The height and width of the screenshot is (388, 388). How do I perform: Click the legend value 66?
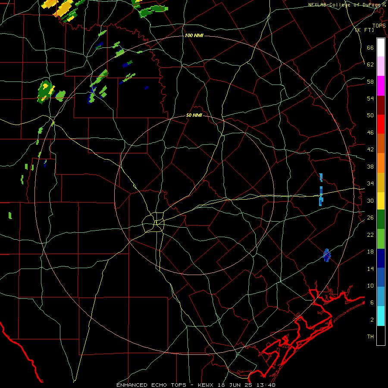(370, 47)
